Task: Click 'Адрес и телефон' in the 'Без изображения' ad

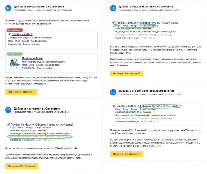Action: pyautogui.click(x=31, y=44)
